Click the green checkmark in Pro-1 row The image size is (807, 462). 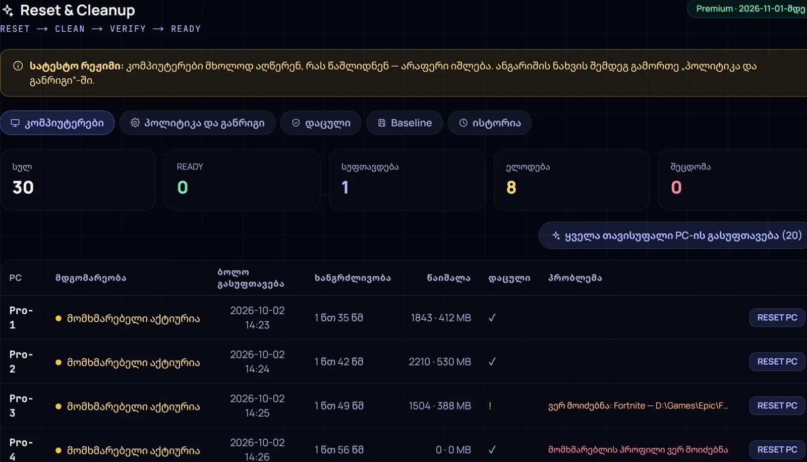point(492,318)
